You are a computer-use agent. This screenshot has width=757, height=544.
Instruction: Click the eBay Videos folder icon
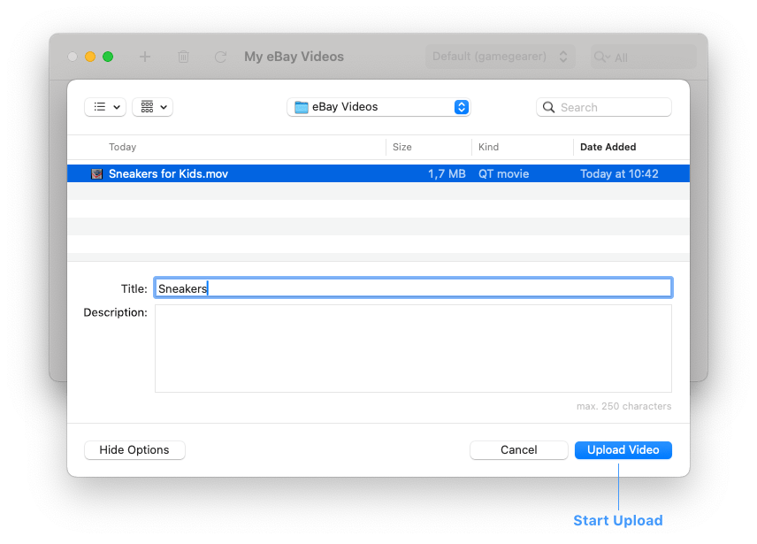302,107
